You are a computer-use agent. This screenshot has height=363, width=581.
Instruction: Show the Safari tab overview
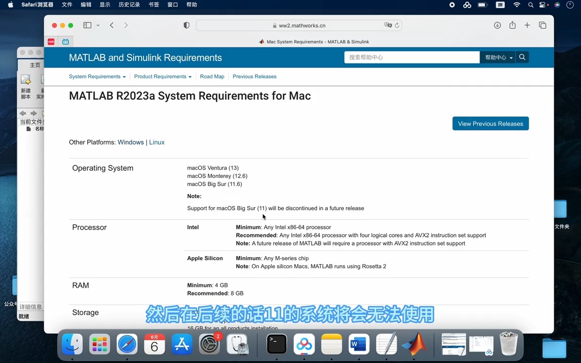tap(543, 25)
